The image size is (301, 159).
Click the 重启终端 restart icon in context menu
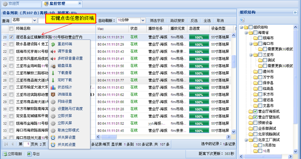pyautogui.click(x=53, y=44)
